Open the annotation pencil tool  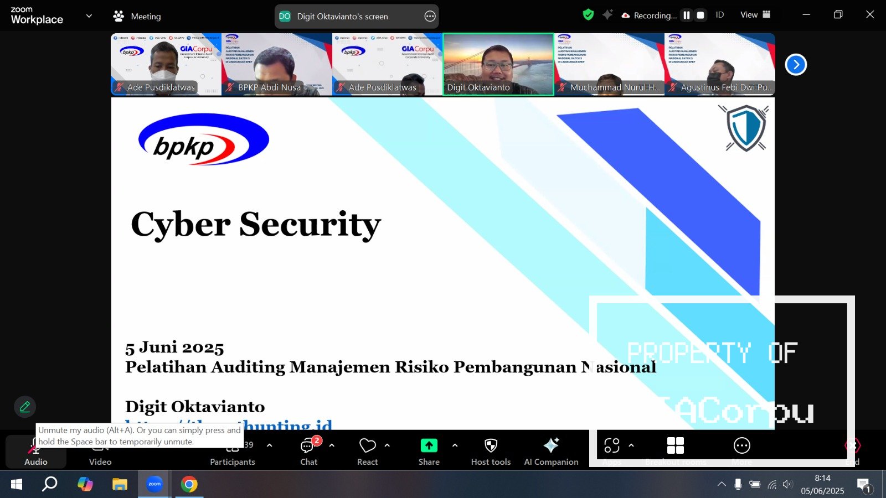pyautogui.click(x=25, y=407)
